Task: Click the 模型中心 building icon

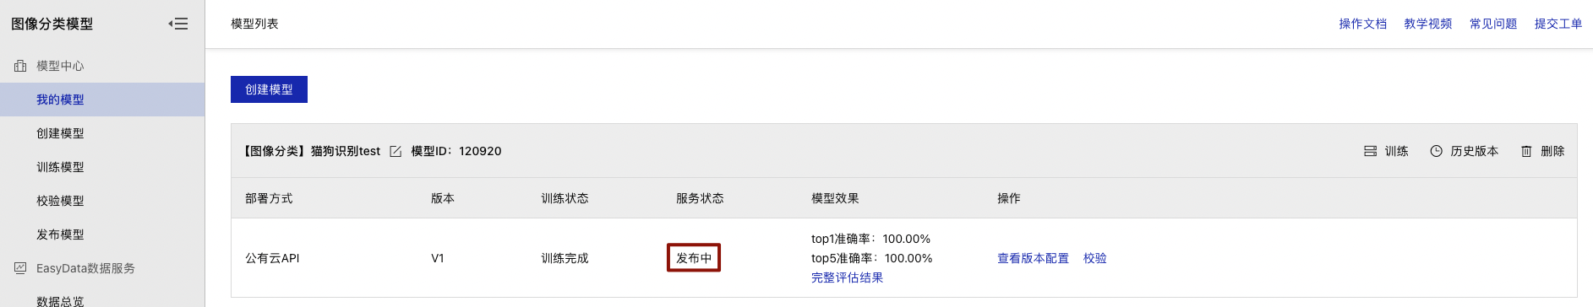Action: [20, 66]
